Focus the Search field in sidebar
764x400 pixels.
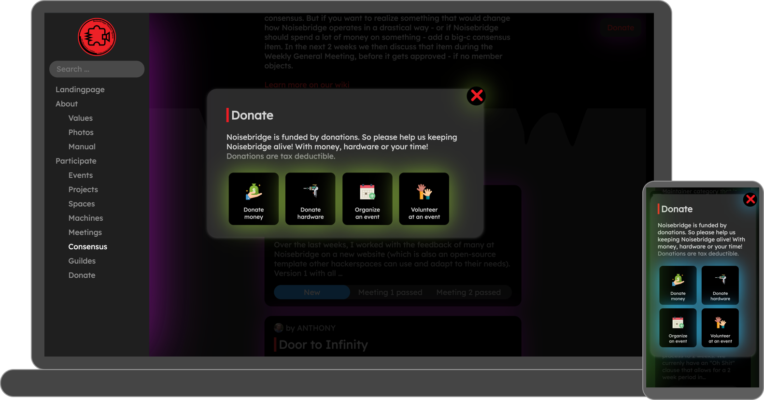97,69
